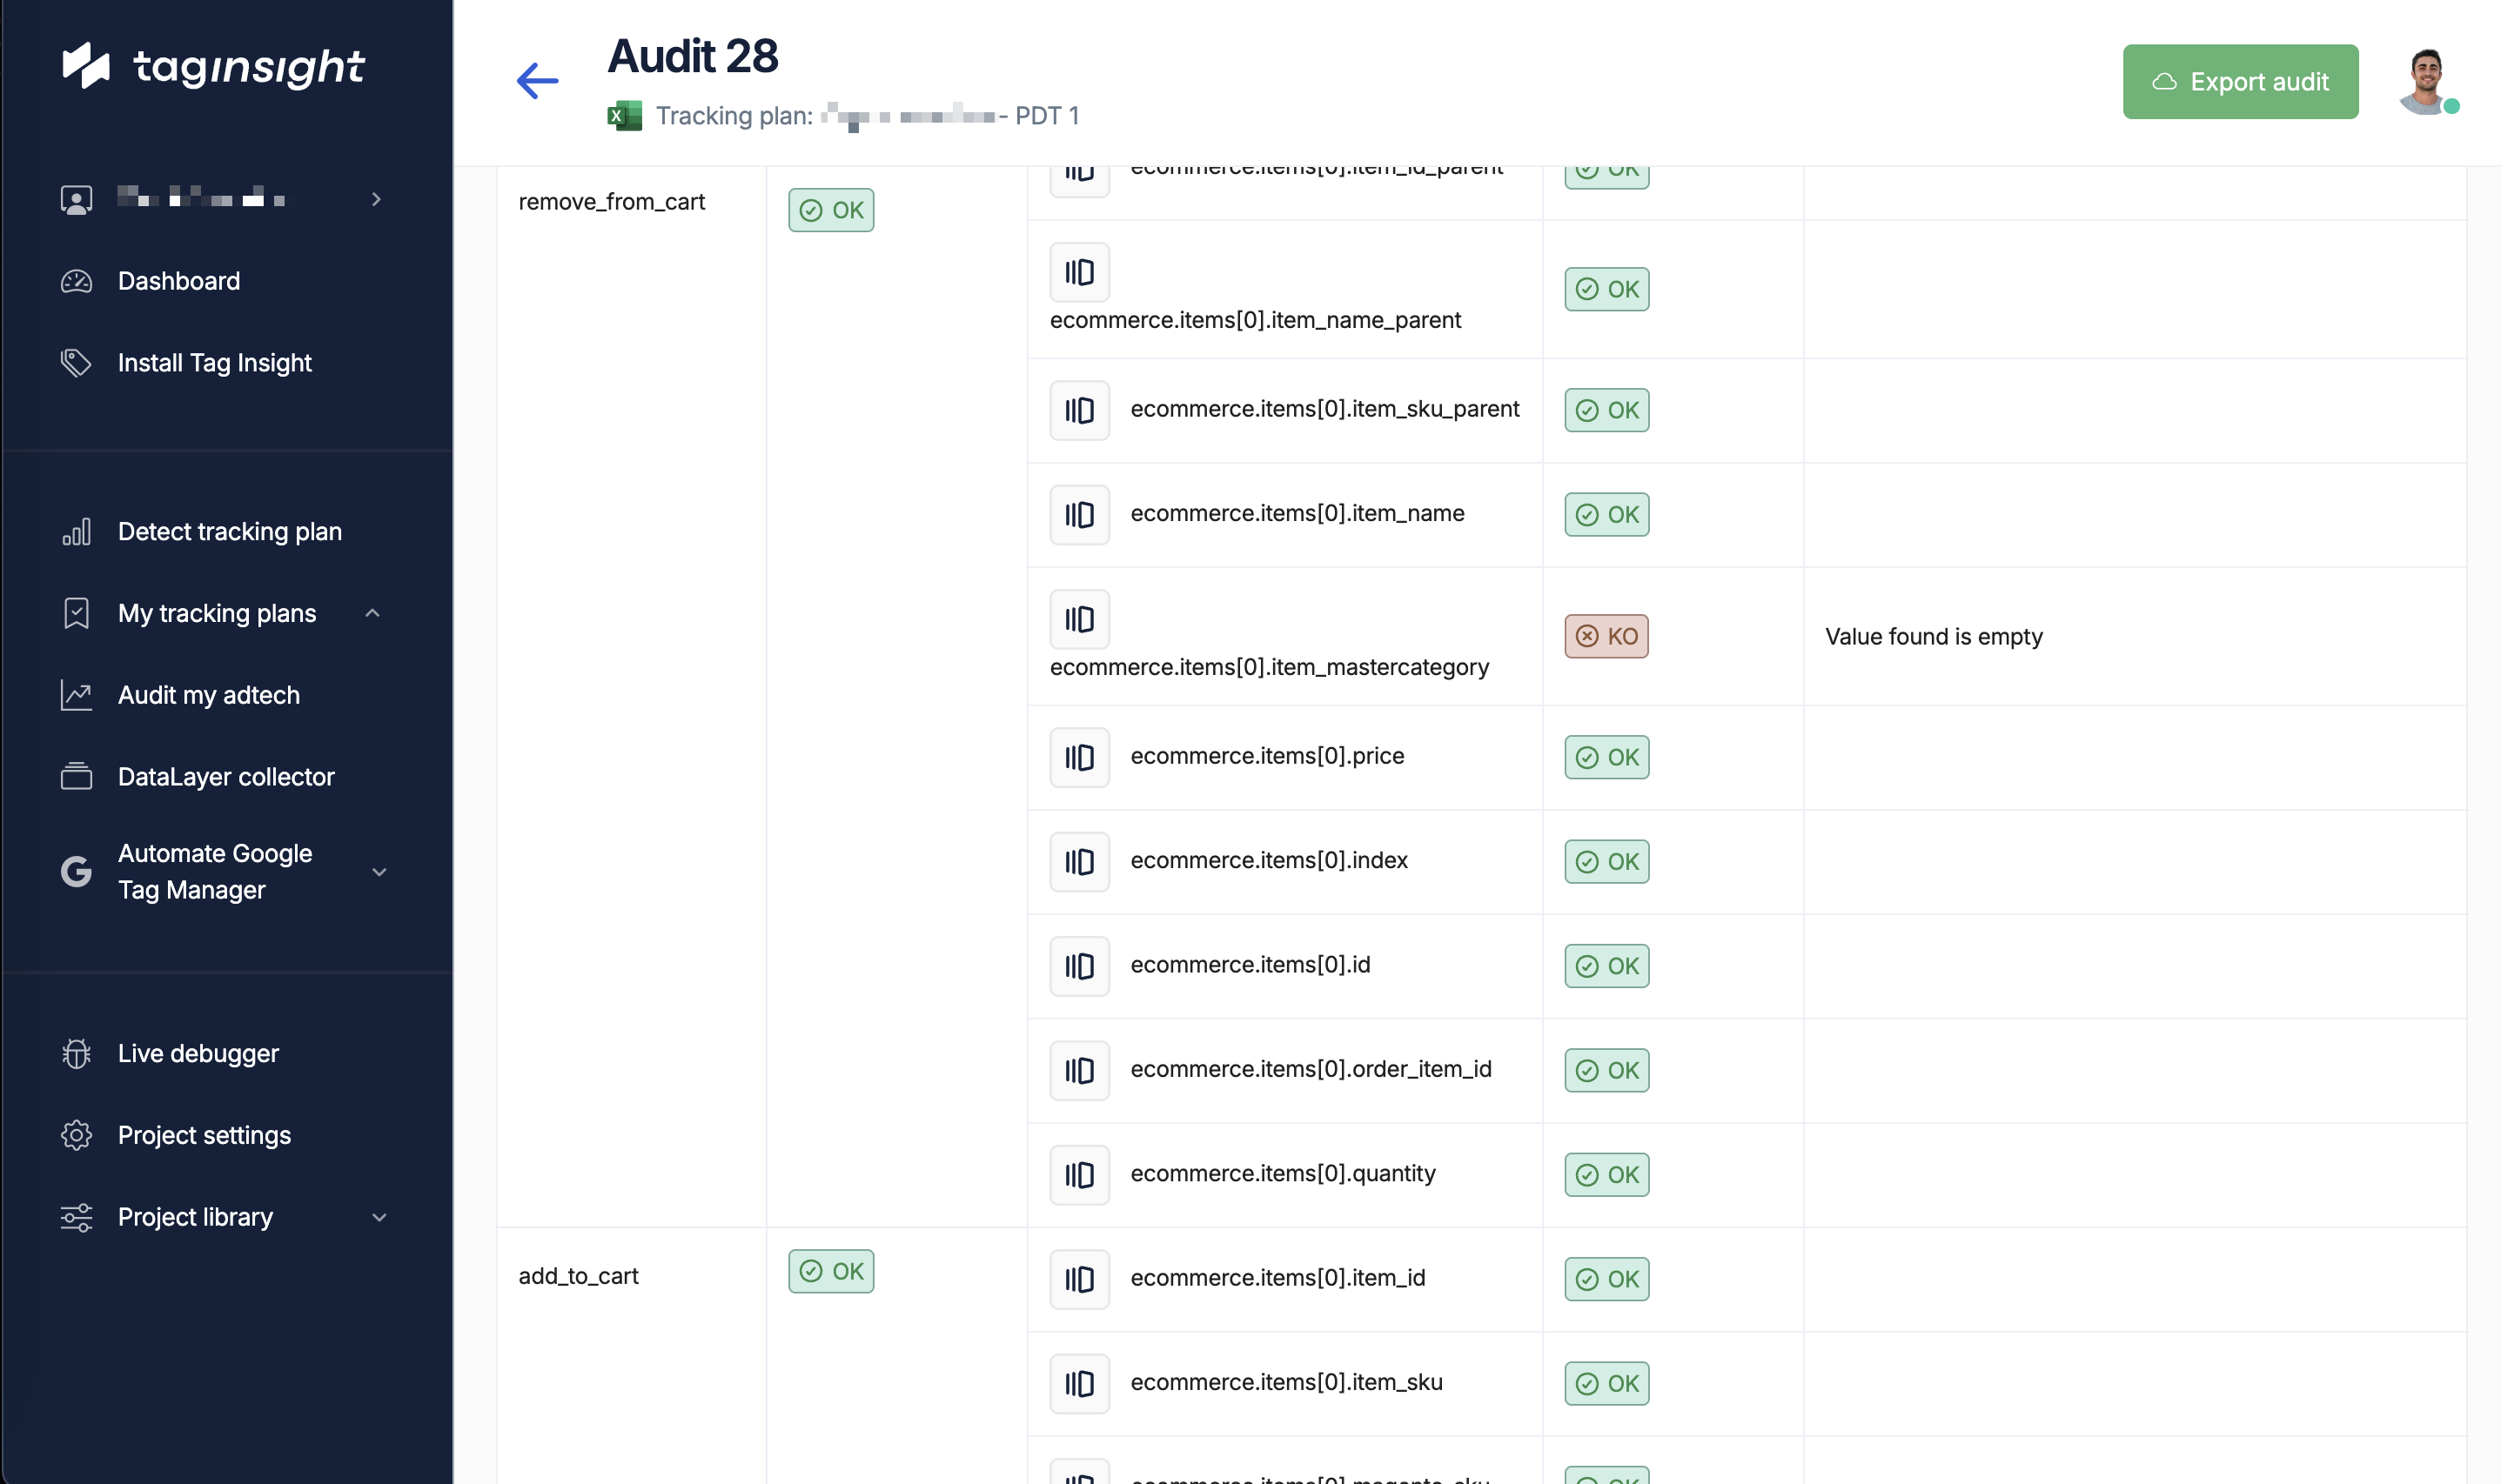Click the My tracking plans bookmark icon

coord(76,612)
